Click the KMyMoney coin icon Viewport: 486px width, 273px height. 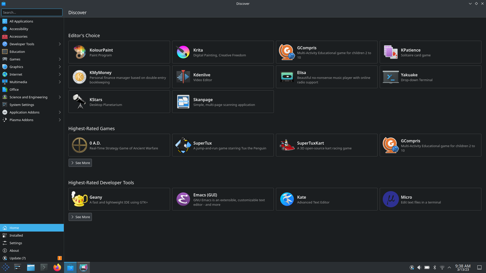pos(79,77)
